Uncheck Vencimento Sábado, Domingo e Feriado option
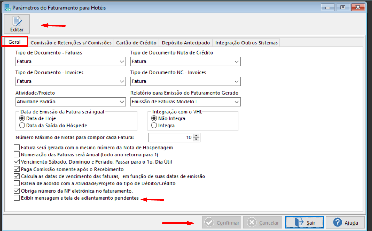372x231 pixels. tap(17, 162)
